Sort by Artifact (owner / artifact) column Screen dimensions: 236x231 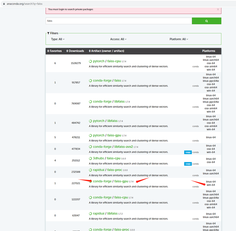107,51
